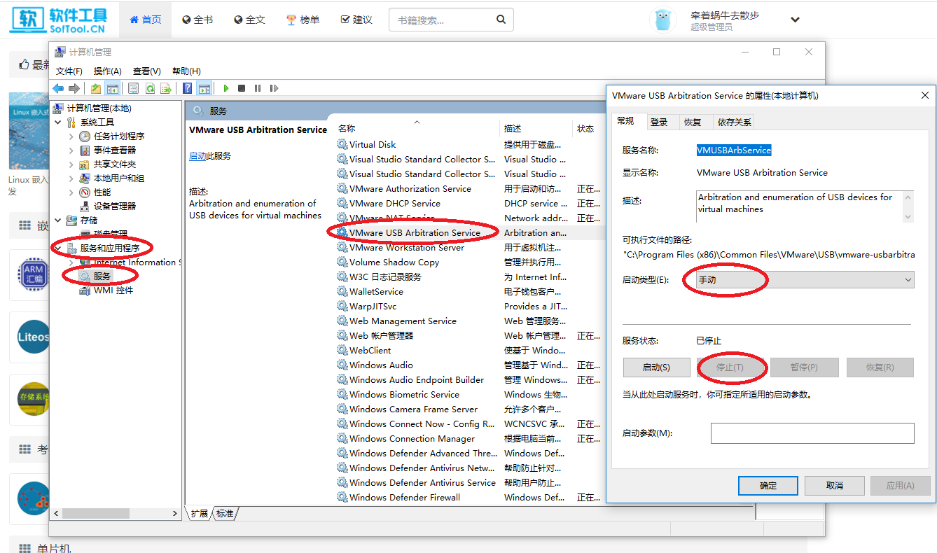Click gear icon beside Windows Audio service
The height and width of the screenshot is (553, 937).
(x=342, y=365)
